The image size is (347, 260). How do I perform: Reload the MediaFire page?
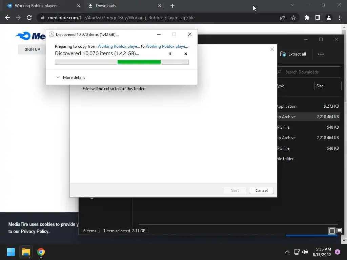click(29, 18)
